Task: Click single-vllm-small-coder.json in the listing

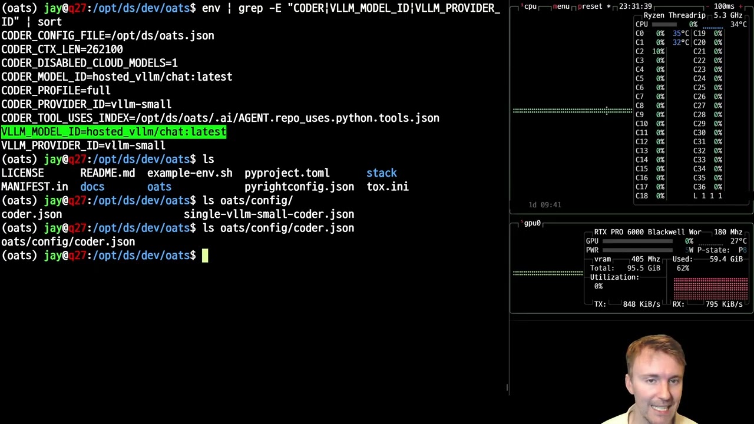Action: coord(269,214)
